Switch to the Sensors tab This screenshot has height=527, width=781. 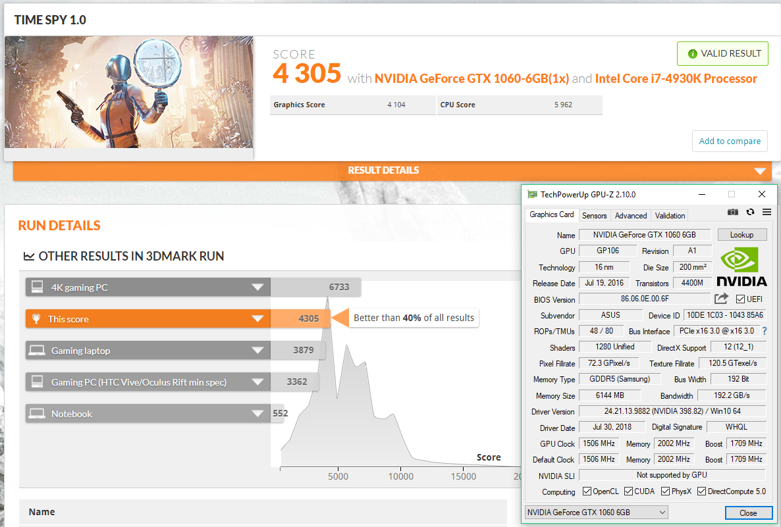594,216
